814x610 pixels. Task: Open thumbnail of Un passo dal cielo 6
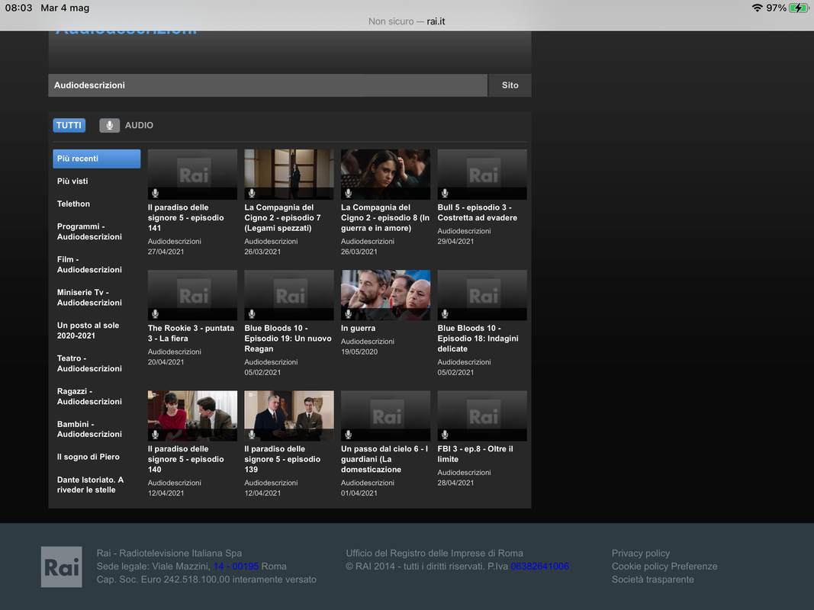(x=386, y=416)
